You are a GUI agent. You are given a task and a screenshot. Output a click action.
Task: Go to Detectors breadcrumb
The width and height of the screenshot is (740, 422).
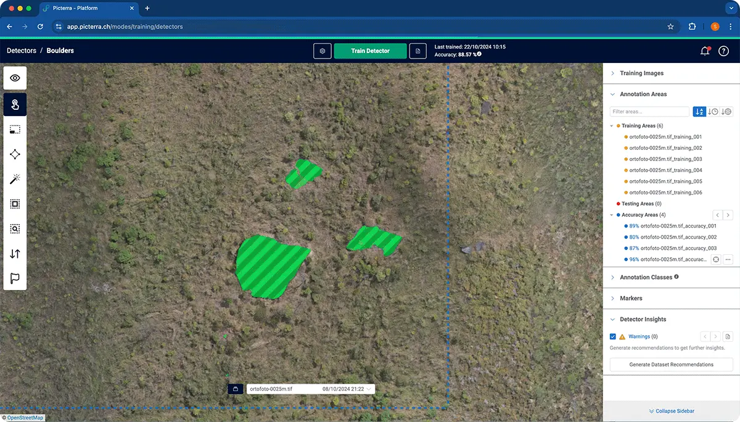22,51
